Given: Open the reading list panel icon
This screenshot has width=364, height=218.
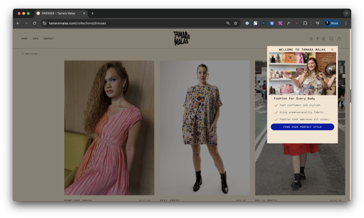Looking at the screenshot, I should (x=317, y=23).
